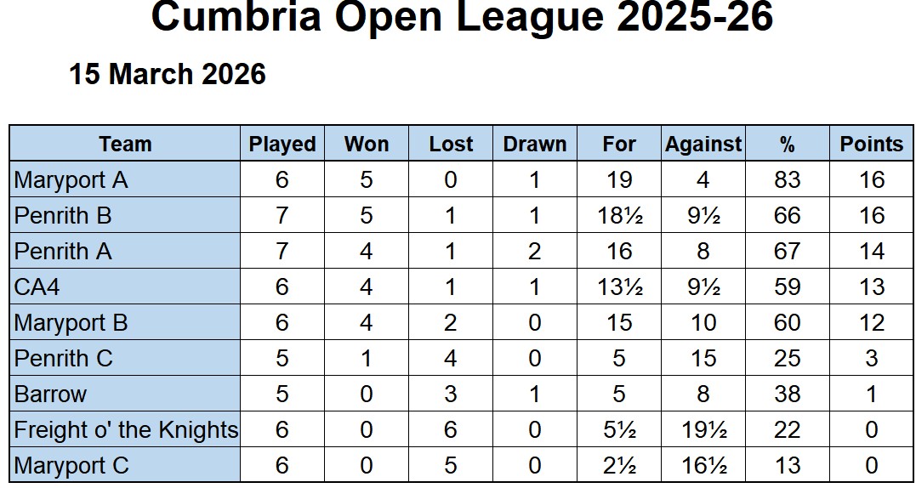Select Freight o' the Knights cell

(x=126, y=430)
